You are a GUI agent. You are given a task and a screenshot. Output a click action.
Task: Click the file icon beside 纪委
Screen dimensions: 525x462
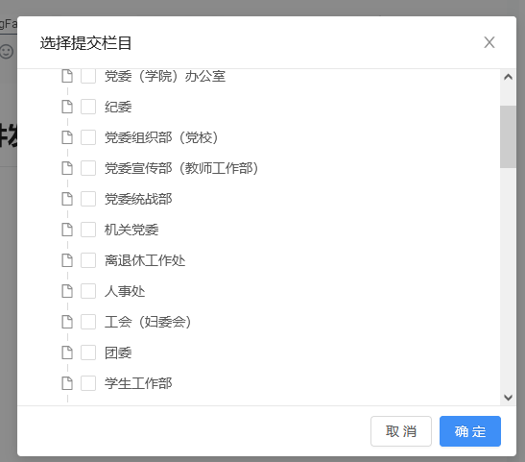tap(67, 107)
